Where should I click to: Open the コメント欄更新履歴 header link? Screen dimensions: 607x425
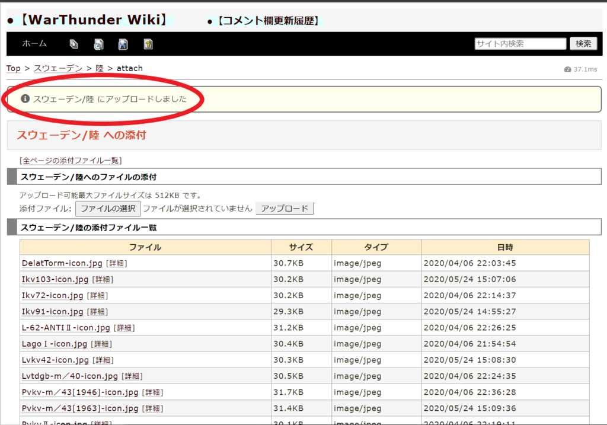[x=269, y=21]
